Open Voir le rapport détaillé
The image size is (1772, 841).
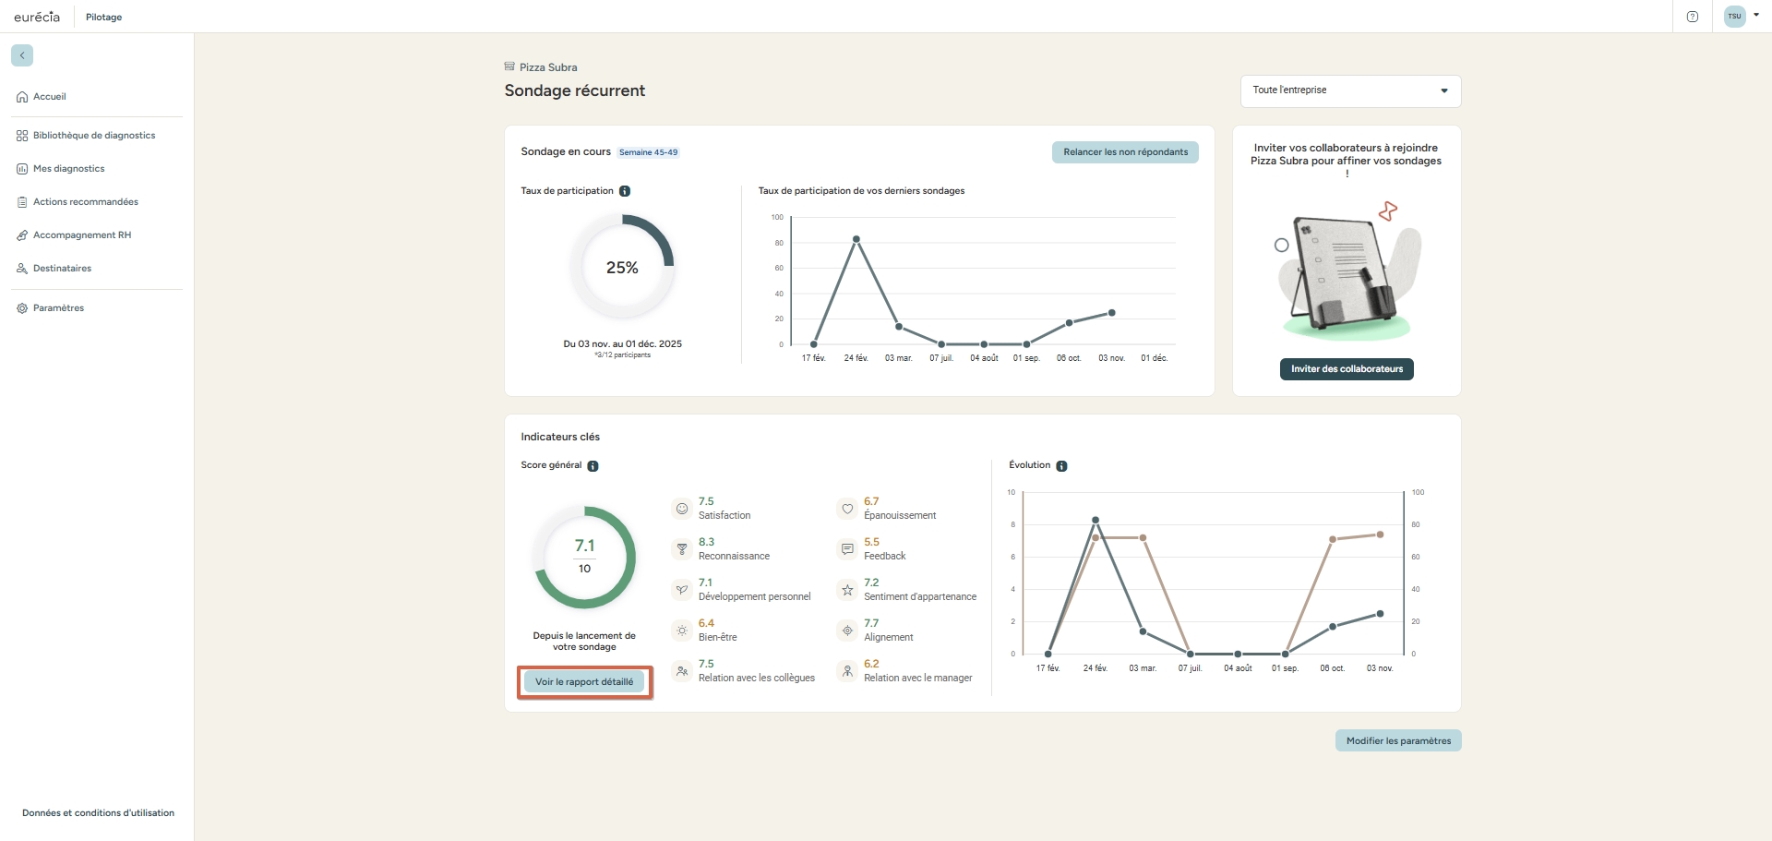pos(584,682)
